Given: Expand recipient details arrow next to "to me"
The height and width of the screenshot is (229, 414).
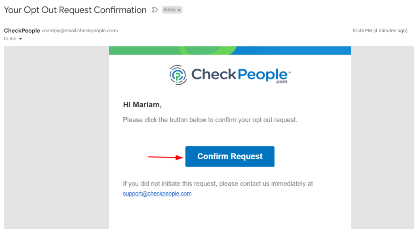Looking at the screenshot, I should pos(20,39).
